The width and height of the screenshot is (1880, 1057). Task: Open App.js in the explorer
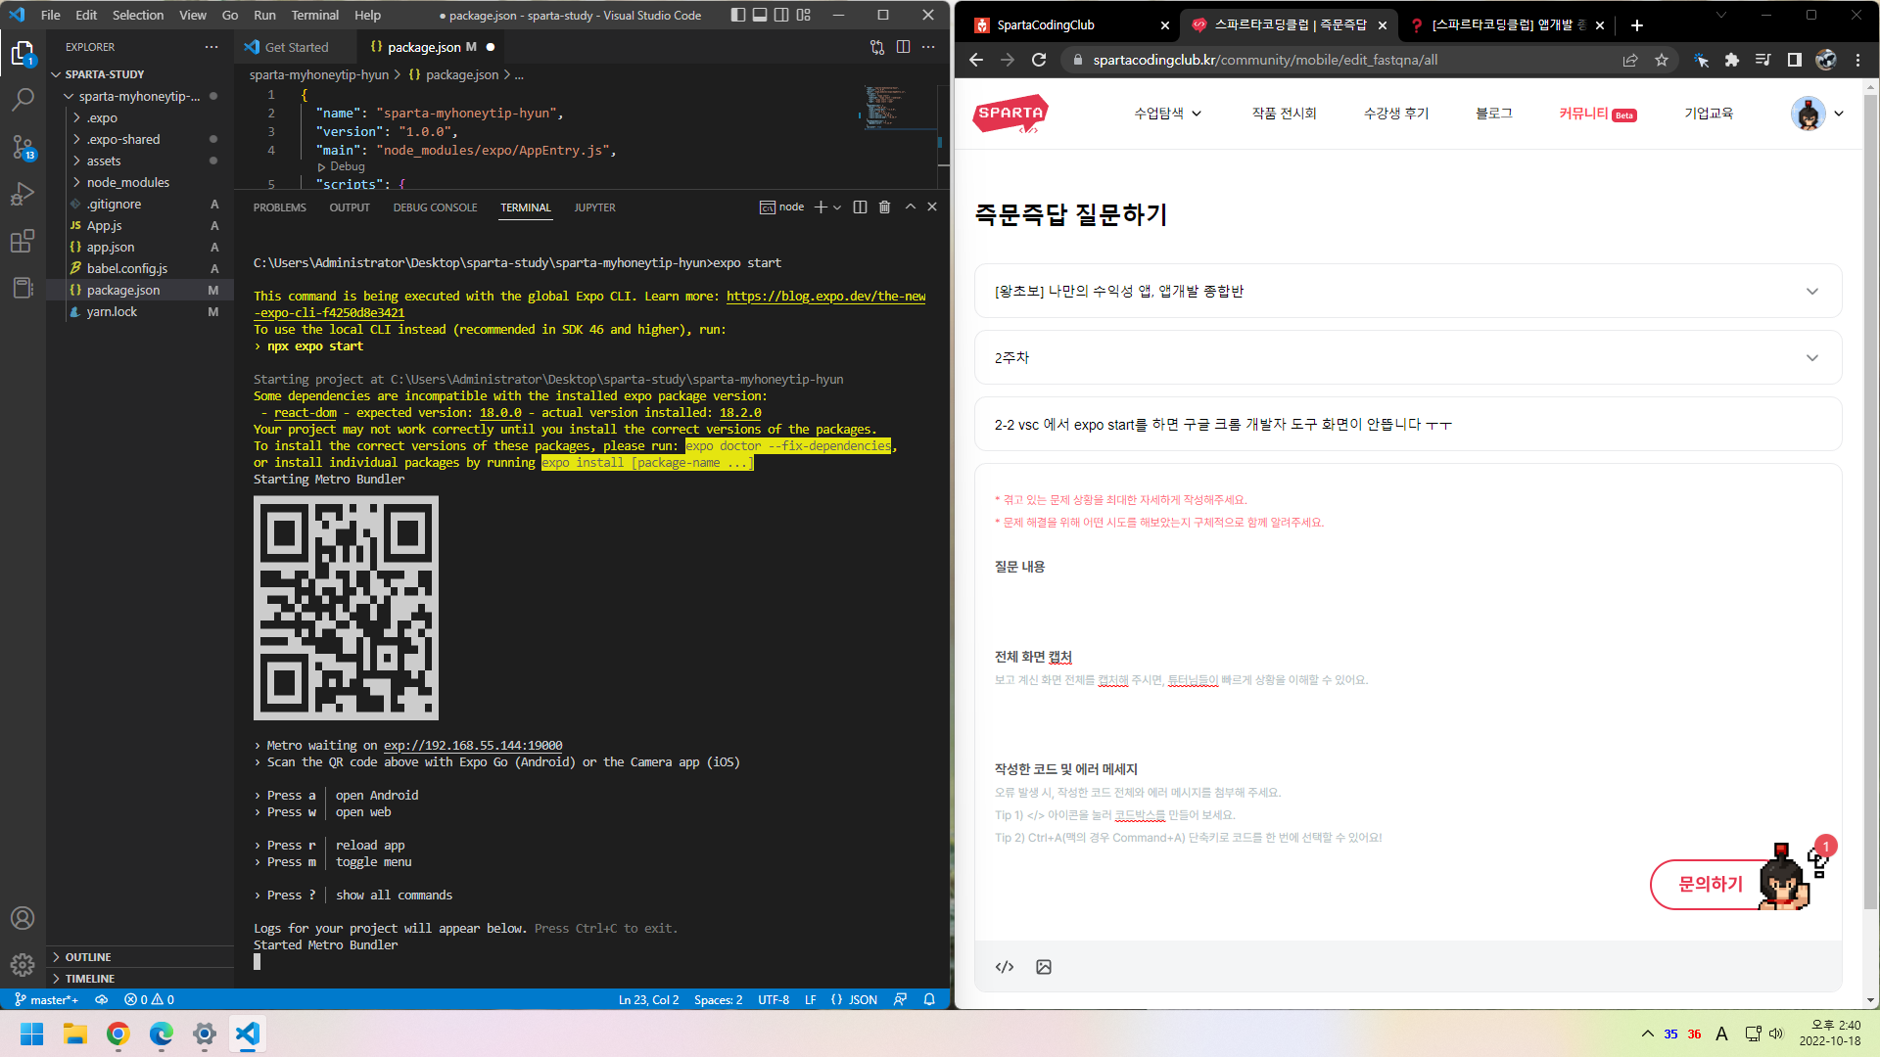click(x=104, y=225)
